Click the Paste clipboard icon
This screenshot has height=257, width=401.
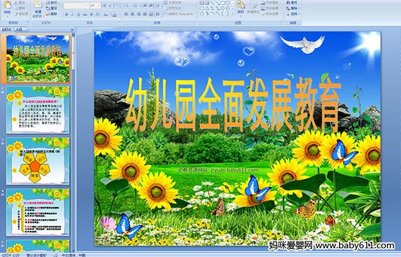click(7, 5)
